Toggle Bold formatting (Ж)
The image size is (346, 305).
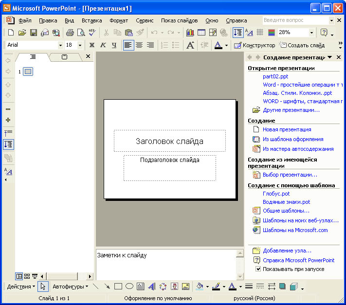coord(91,45)
